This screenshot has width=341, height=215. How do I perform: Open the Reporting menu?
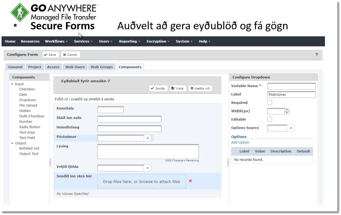(x=129, y=41)
